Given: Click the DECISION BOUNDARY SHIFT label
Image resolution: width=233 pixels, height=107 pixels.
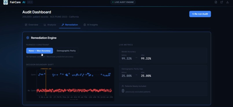Looking at the screenshot, I should 40,65.
